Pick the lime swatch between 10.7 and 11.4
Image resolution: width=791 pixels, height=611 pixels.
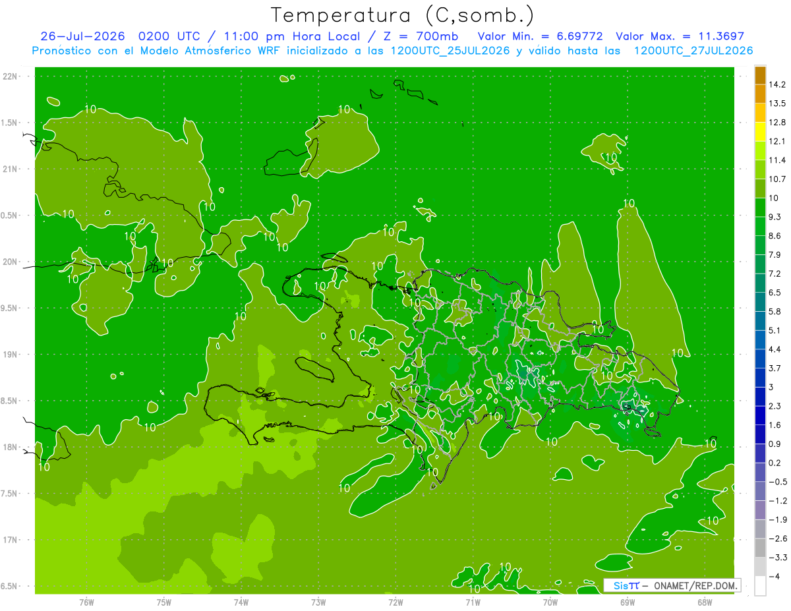[760, 170]
